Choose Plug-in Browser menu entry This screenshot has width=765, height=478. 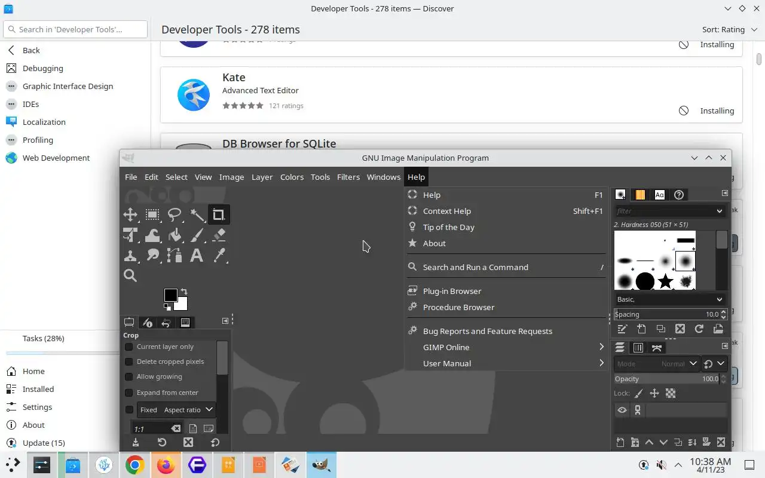(506, 291)
